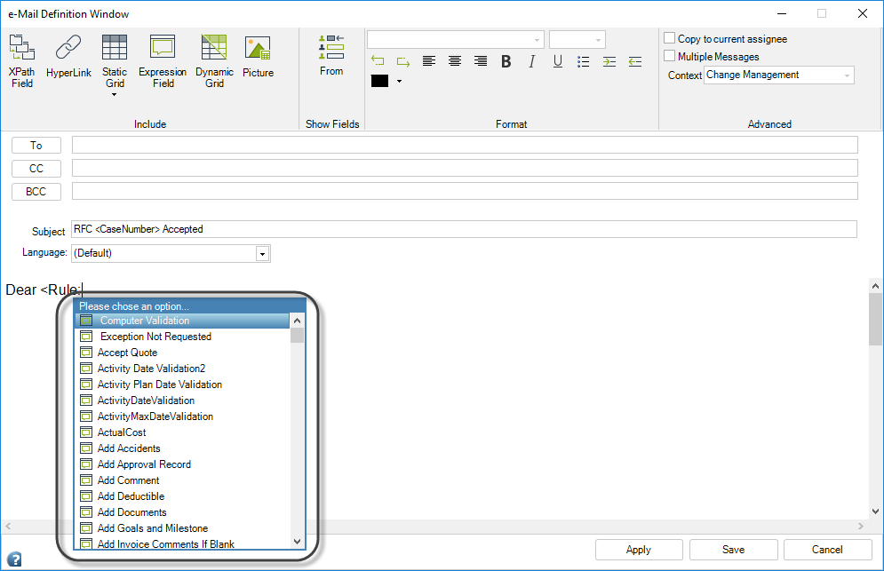Screen dimensions: 884x571
Task: Open the font name dropdown
Action: (537, 40)
